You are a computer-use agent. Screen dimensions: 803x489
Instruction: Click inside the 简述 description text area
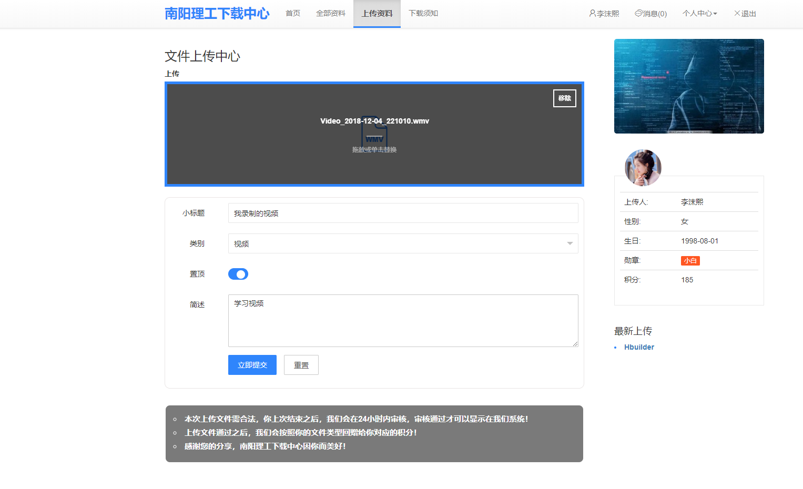point(403,321)
